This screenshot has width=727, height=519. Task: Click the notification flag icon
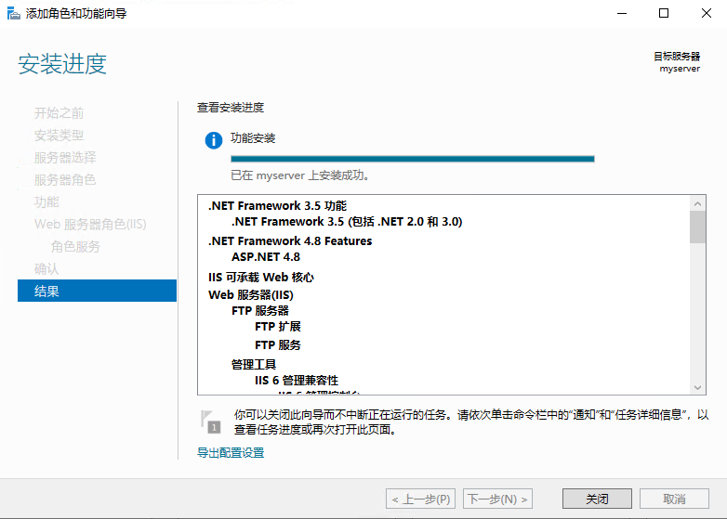[212, 421]
